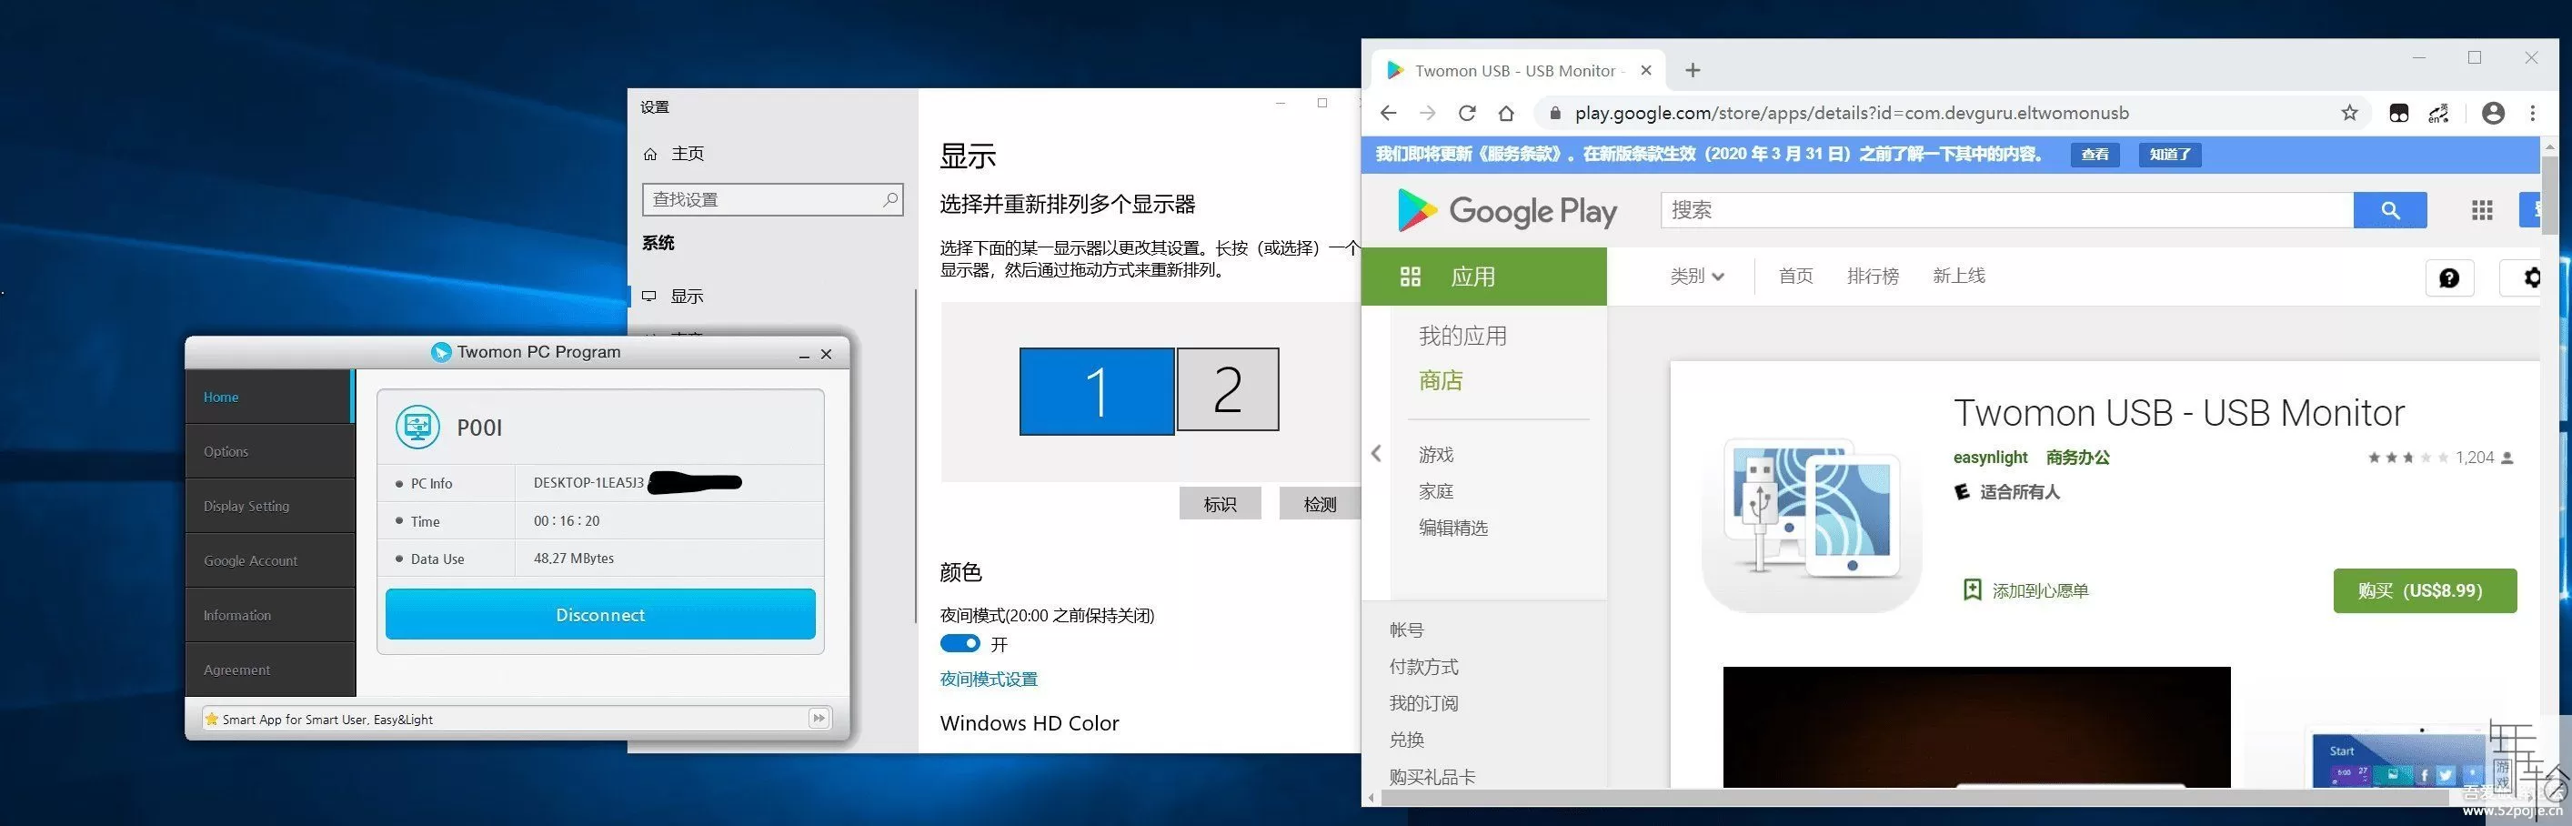2572x826 pixels.
Task: Open Agreement in Twomon sidebar
Action: (x=269, y=670)
